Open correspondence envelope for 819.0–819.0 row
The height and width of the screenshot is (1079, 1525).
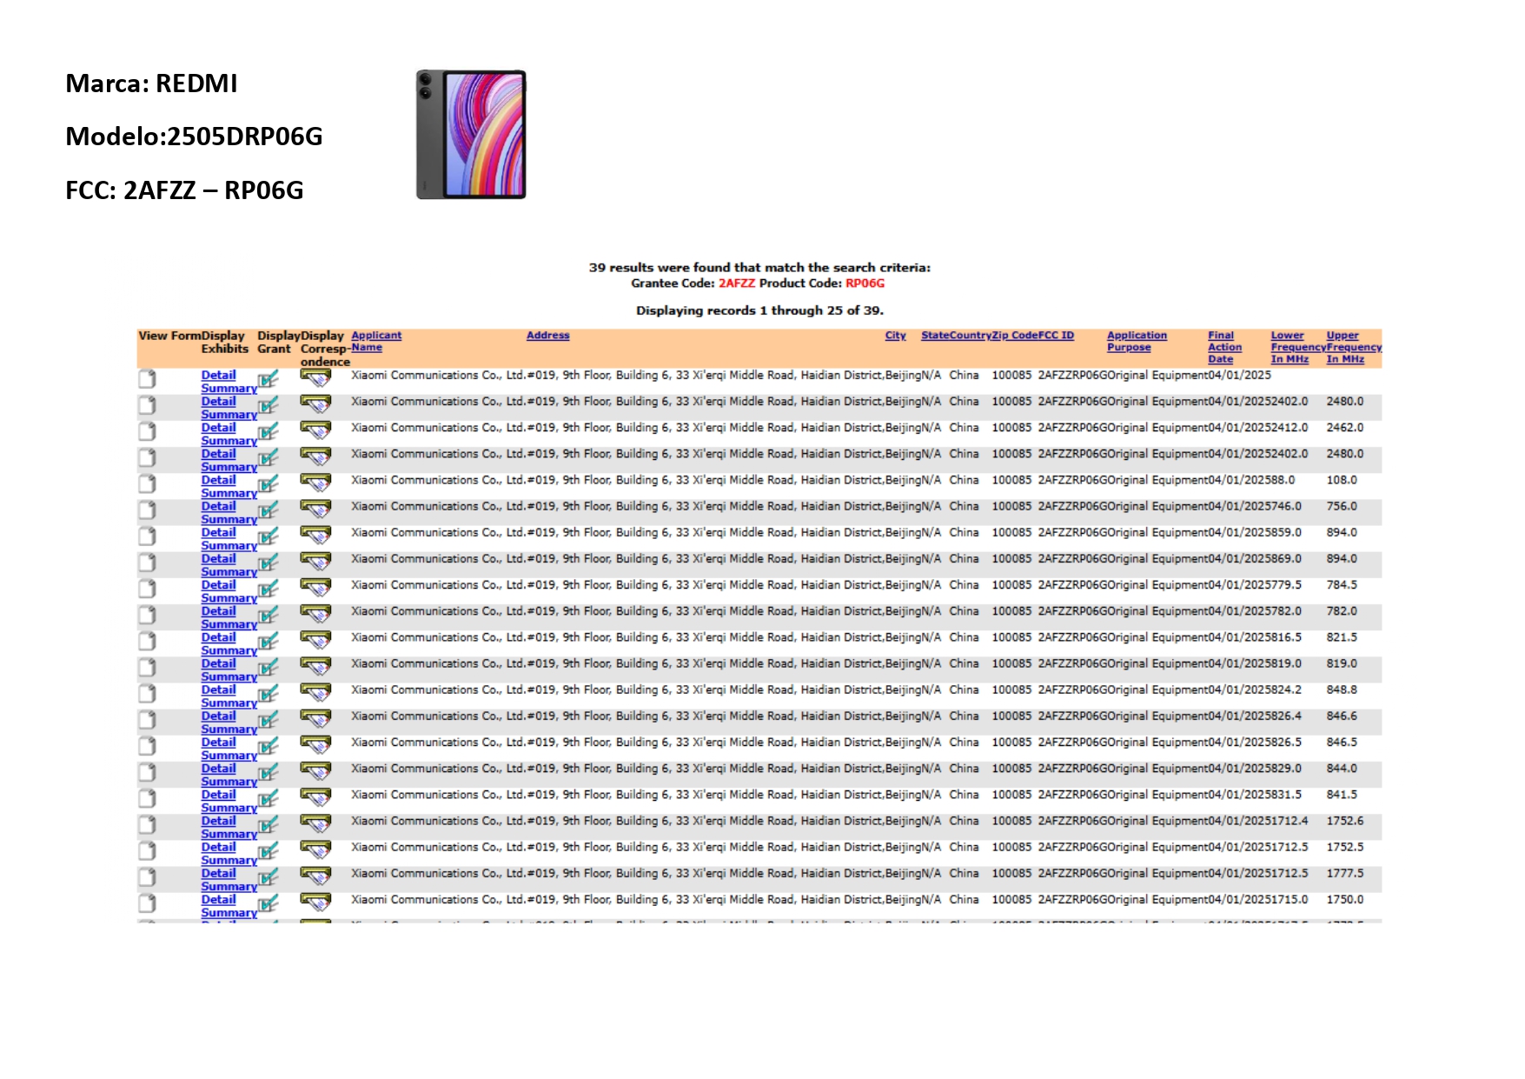coord(315,666)
